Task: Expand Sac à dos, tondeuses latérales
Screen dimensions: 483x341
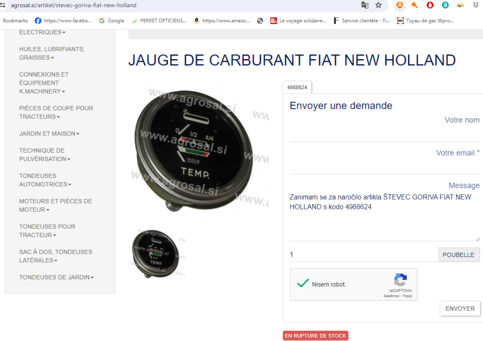Action: coord(56,256)
